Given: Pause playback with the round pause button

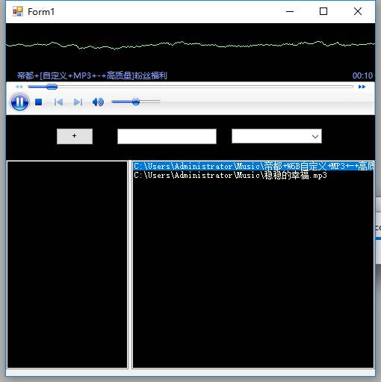Looking at the screenshot, I should point(19,102).
